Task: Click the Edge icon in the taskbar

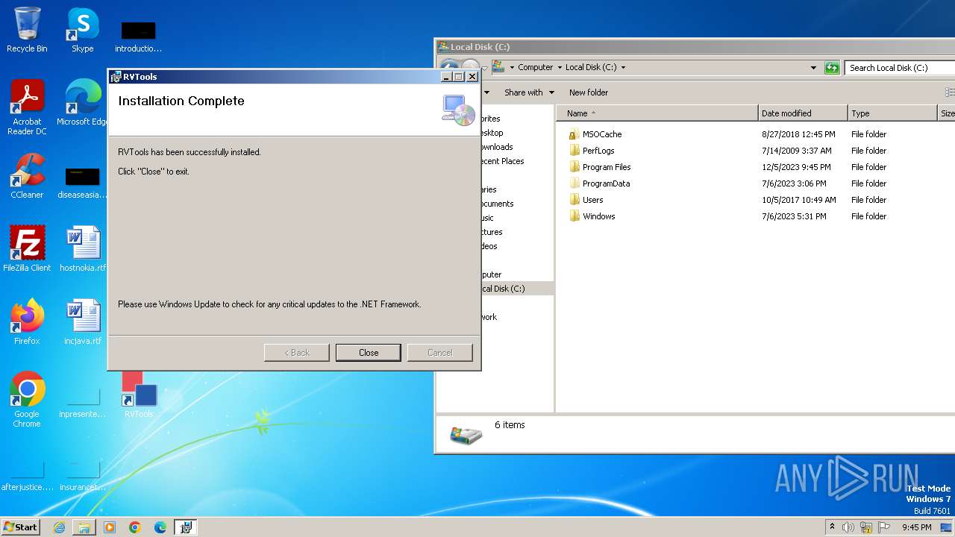Action: 160,527
